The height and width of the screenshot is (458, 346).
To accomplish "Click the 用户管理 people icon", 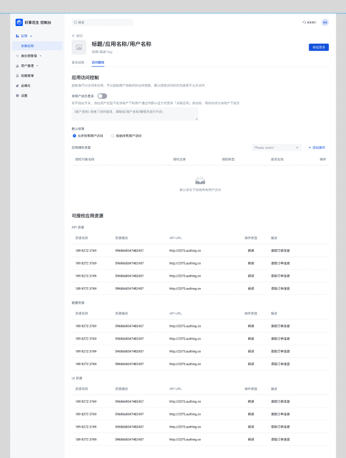I will (x=18, y=66).
